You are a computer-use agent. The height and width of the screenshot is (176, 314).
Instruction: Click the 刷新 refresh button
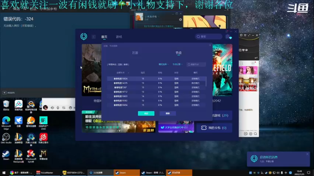click(168, 113)
